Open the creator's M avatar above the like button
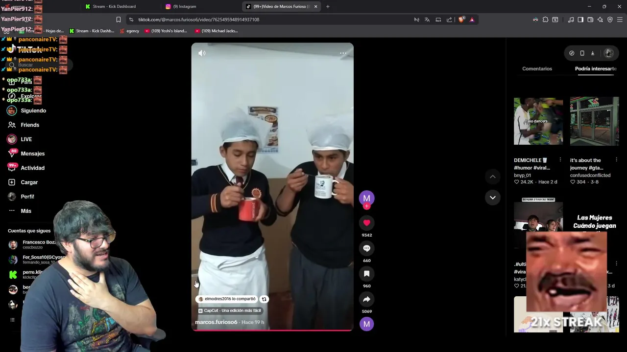The image size is (627, 352). click(366, 198)
